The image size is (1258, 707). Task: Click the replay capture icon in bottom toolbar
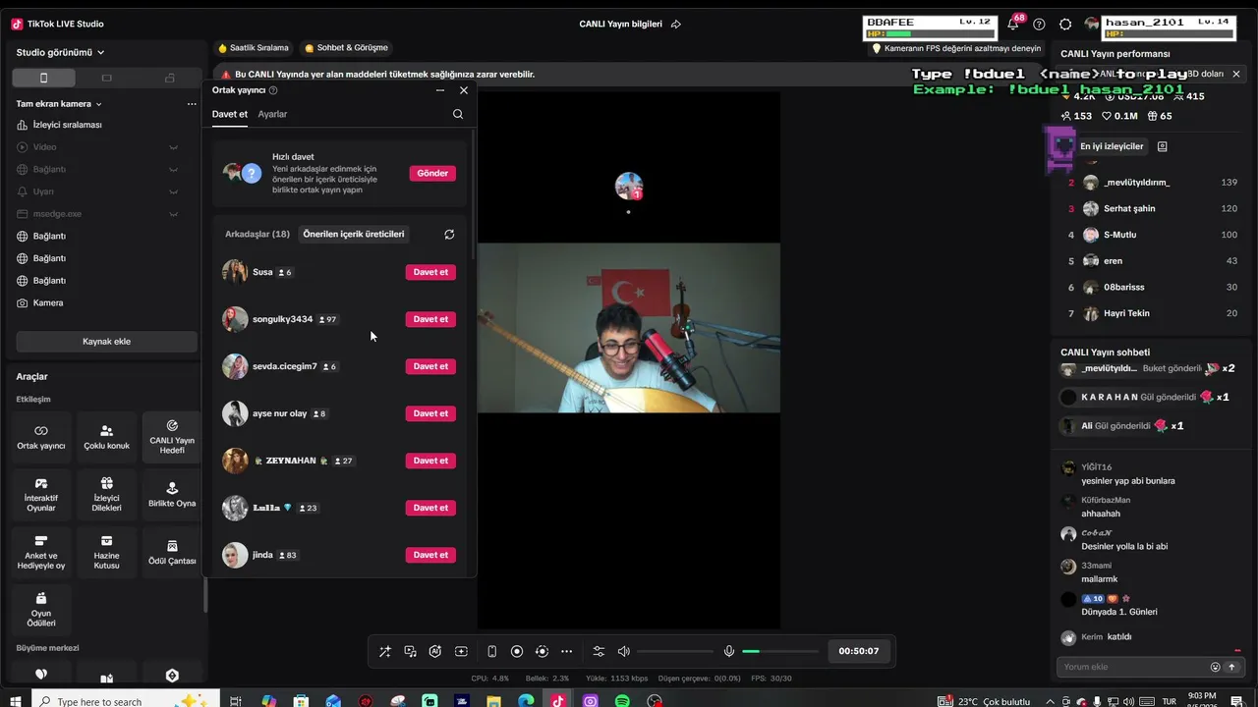click(542, 651)
